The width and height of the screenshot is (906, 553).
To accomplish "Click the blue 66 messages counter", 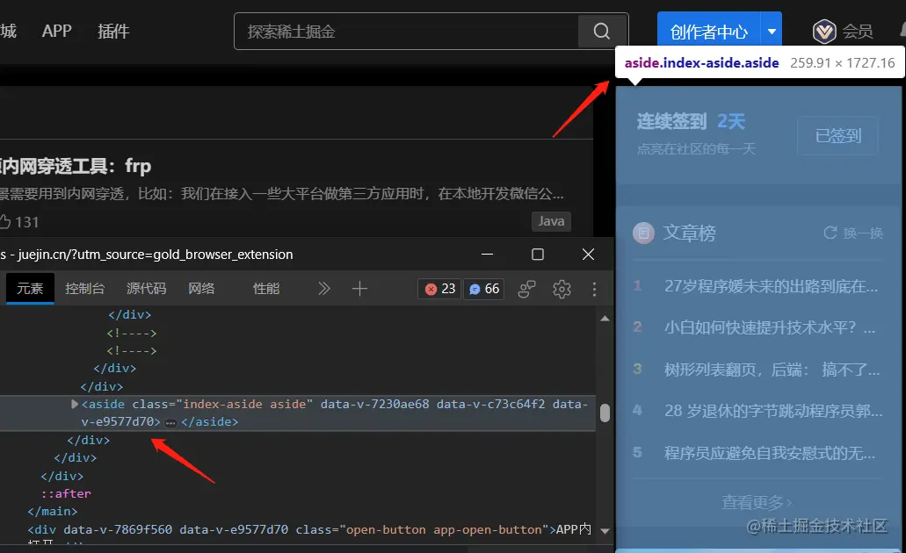I will tap(484, 289).
